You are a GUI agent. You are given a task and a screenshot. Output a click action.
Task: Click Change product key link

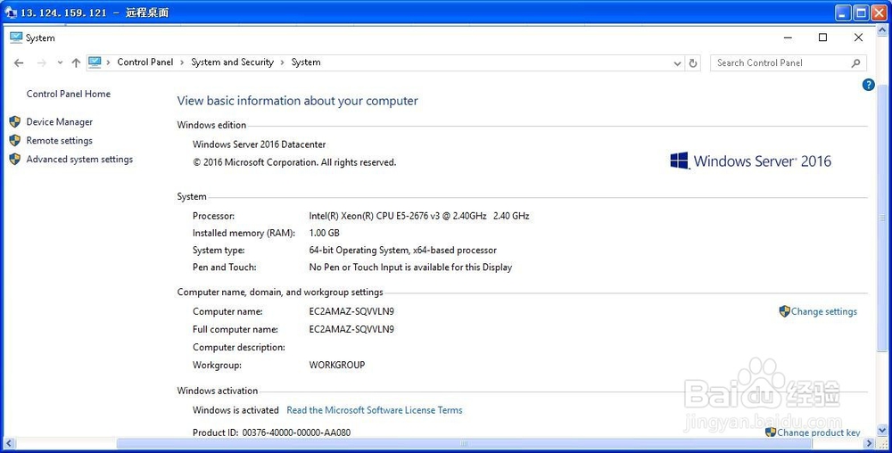click(819, 432)
